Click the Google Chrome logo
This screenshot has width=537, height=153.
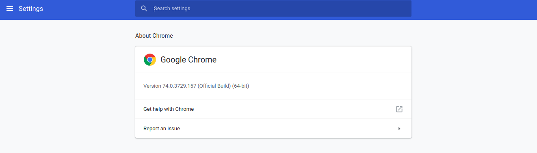[150, 60]
